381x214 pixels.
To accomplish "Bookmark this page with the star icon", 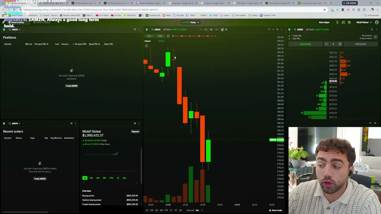I will pyautogui.click(x=324, y=10).
